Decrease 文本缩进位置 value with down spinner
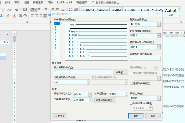 (91, 101)
